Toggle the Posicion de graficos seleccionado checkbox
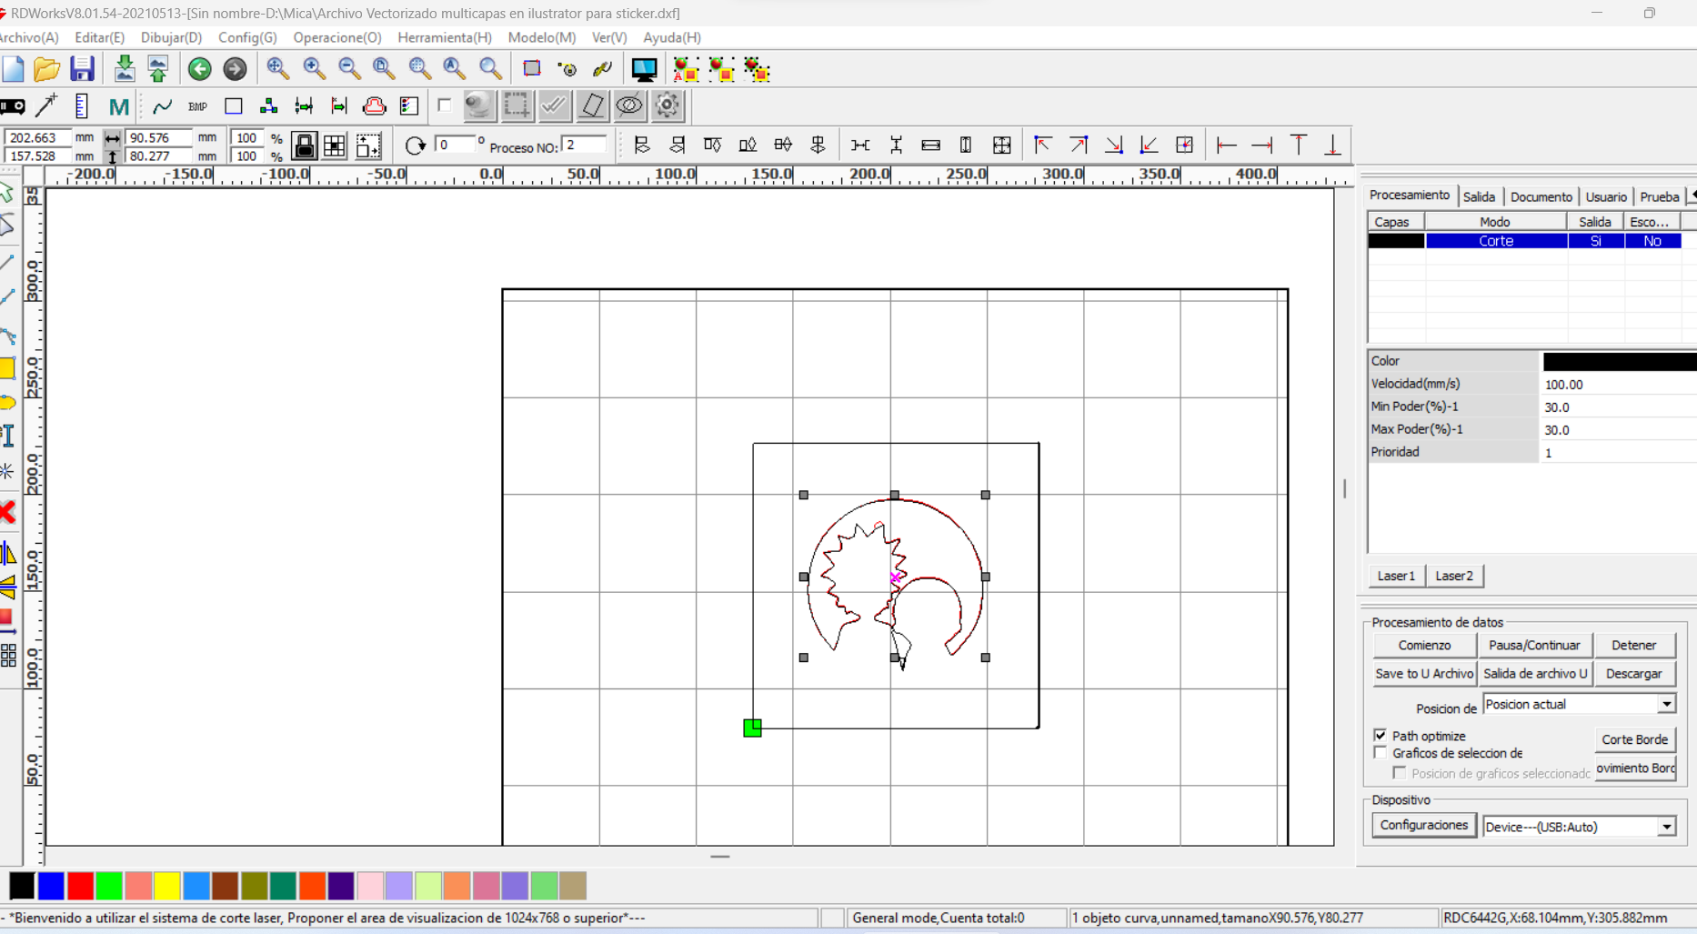 pyautogui.click(x=1400, y=772)
